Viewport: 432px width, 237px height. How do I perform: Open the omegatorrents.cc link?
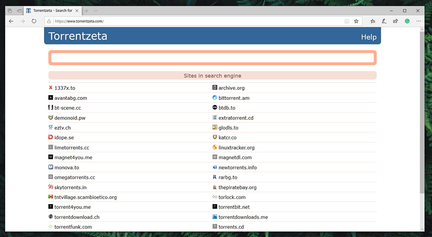coord(75,177)
